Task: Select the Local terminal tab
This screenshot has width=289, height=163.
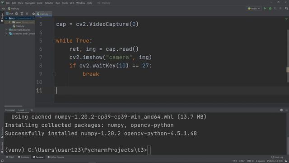Action: coord(21,110)
